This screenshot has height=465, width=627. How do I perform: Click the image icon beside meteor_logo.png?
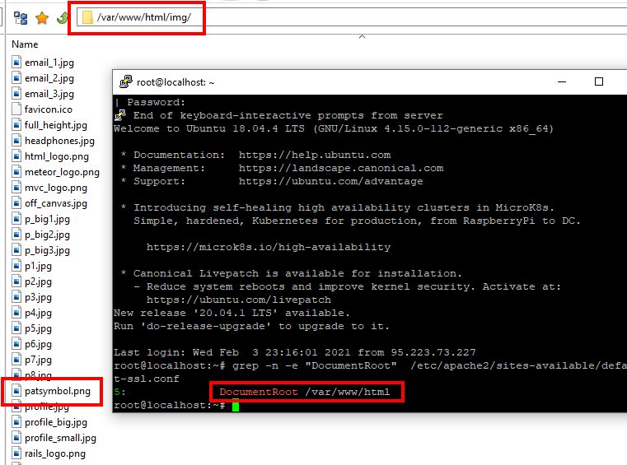click(x=16, y=172)
